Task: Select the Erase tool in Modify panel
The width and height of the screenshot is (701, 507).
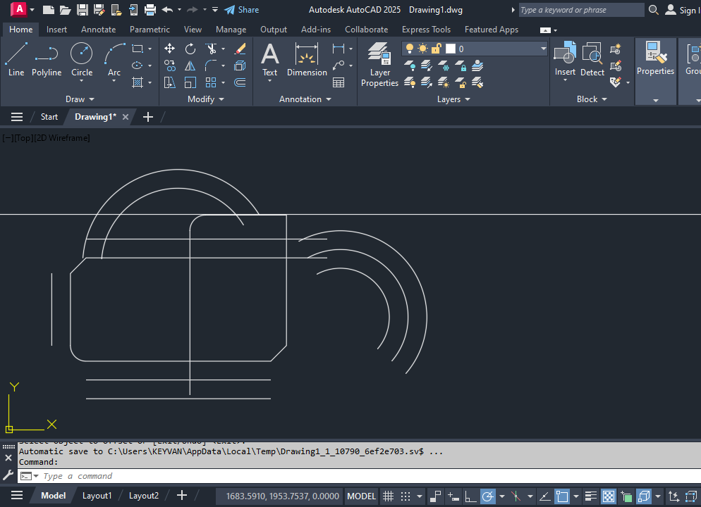Action: coord(240,49)
